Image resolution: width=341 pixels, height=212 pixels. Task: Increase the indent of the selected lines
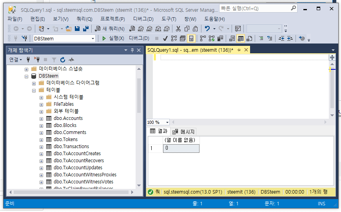(x=290, y=38)
